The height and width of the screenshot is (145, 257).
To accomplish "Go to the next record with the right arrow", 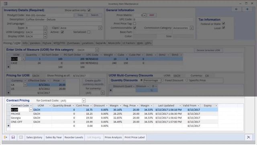I will coord(247,9).
